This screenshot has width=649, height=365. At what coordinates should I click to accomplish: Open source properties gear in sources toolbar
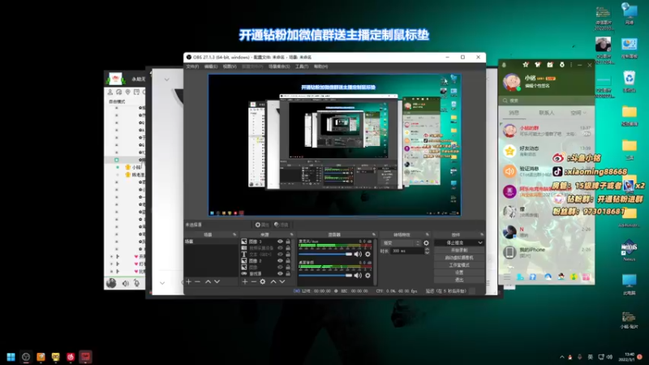pyautogui.click(x=263, y=281)
